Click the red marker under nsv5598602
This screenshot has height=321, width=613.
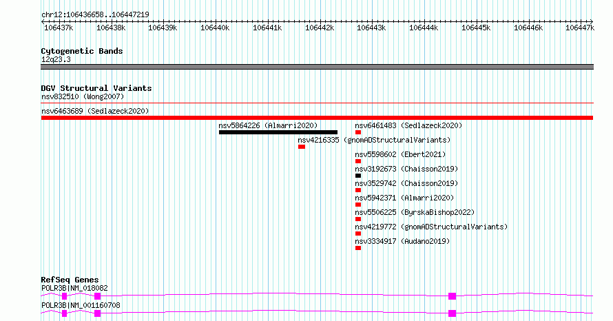pos(358,161)
